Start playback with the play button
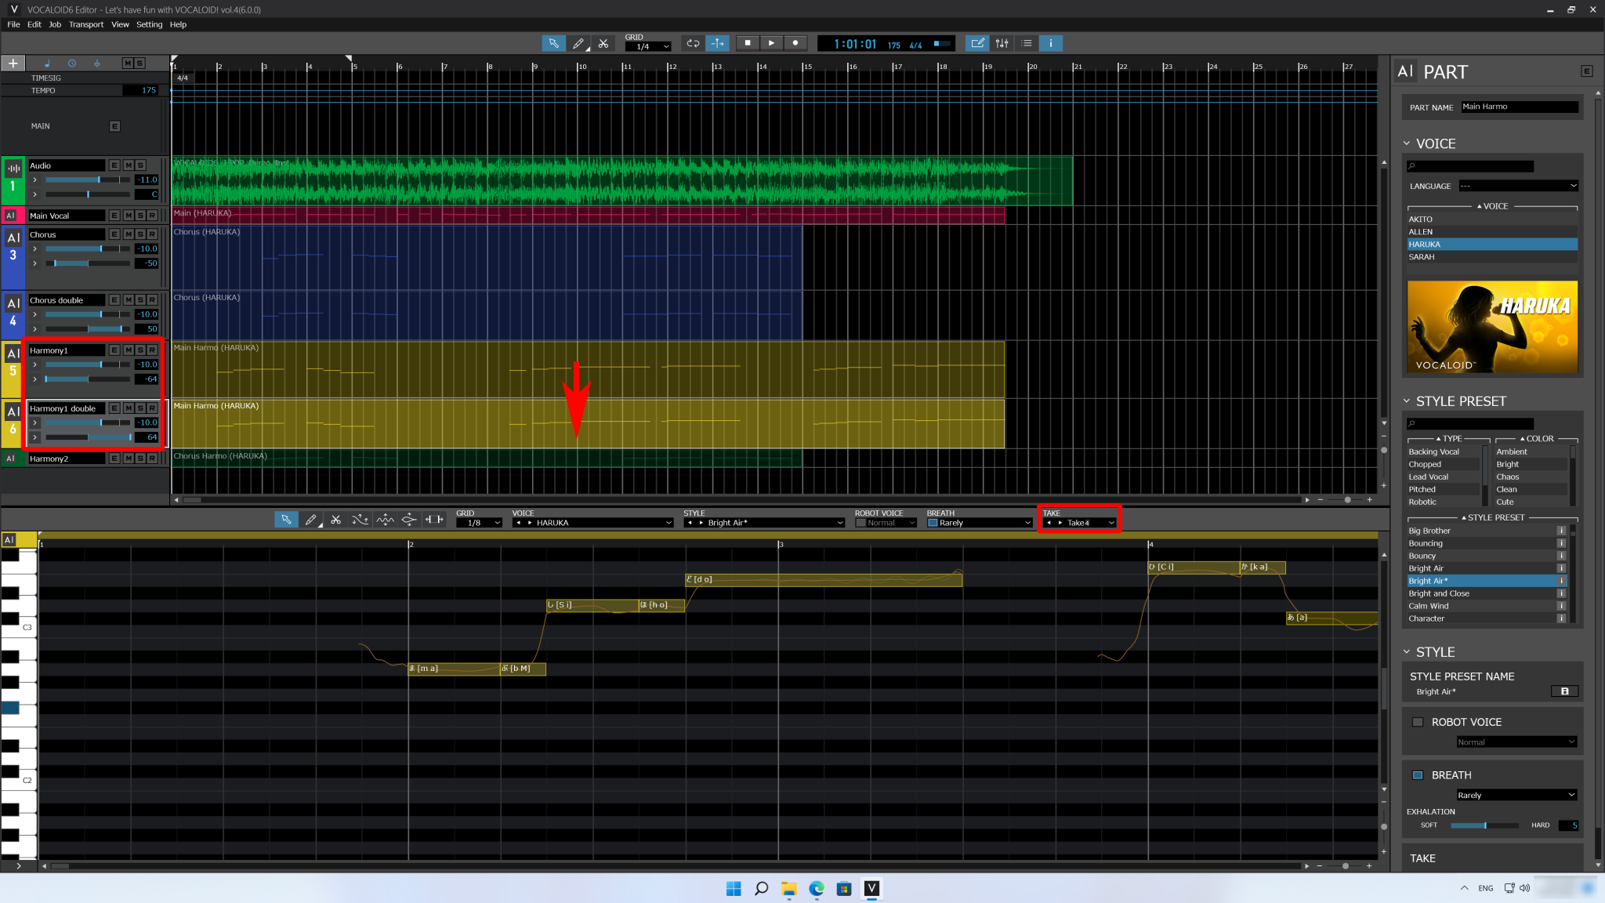The width and height of the screenshot is (1605, 903). [x=771, y=43]
